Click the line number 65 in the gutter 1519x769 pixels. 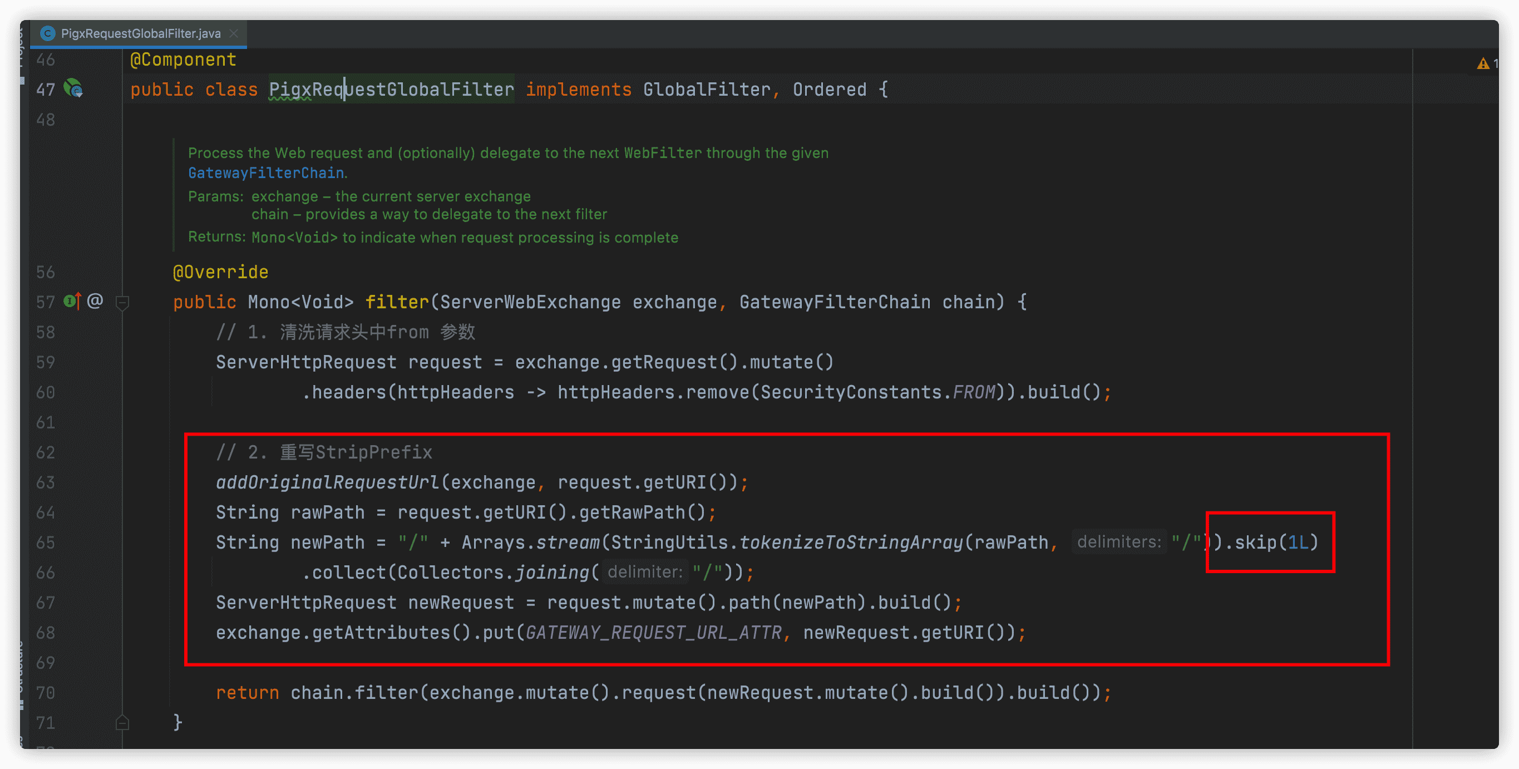click(x=46, y=543)
